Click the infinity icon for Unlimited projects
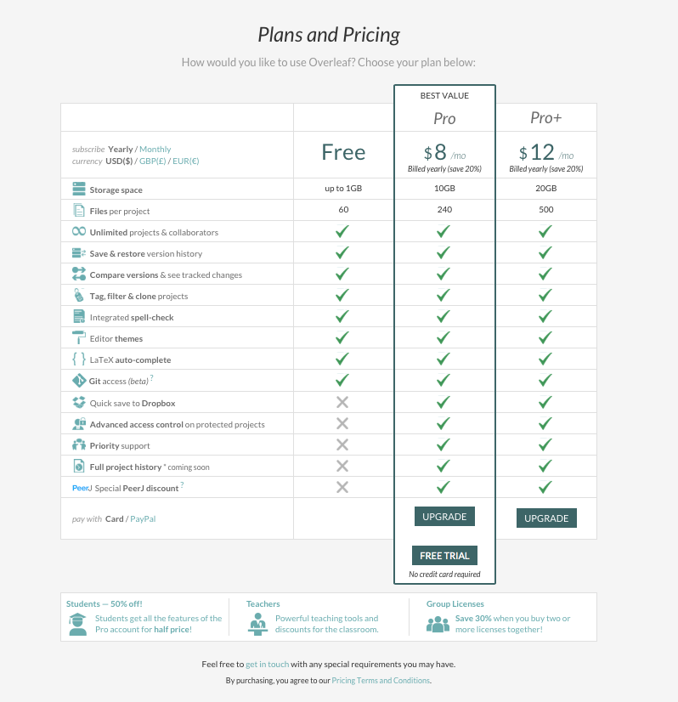 pyautogui.click(x=79, y=231)
